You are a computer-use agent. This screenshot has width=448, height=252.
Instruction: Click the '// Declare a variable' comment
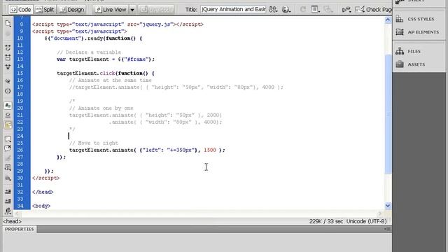pyautogui.click(x=89, y=52)
